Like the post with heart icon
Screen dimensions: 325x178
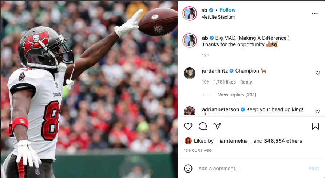(x=188, y=126)
